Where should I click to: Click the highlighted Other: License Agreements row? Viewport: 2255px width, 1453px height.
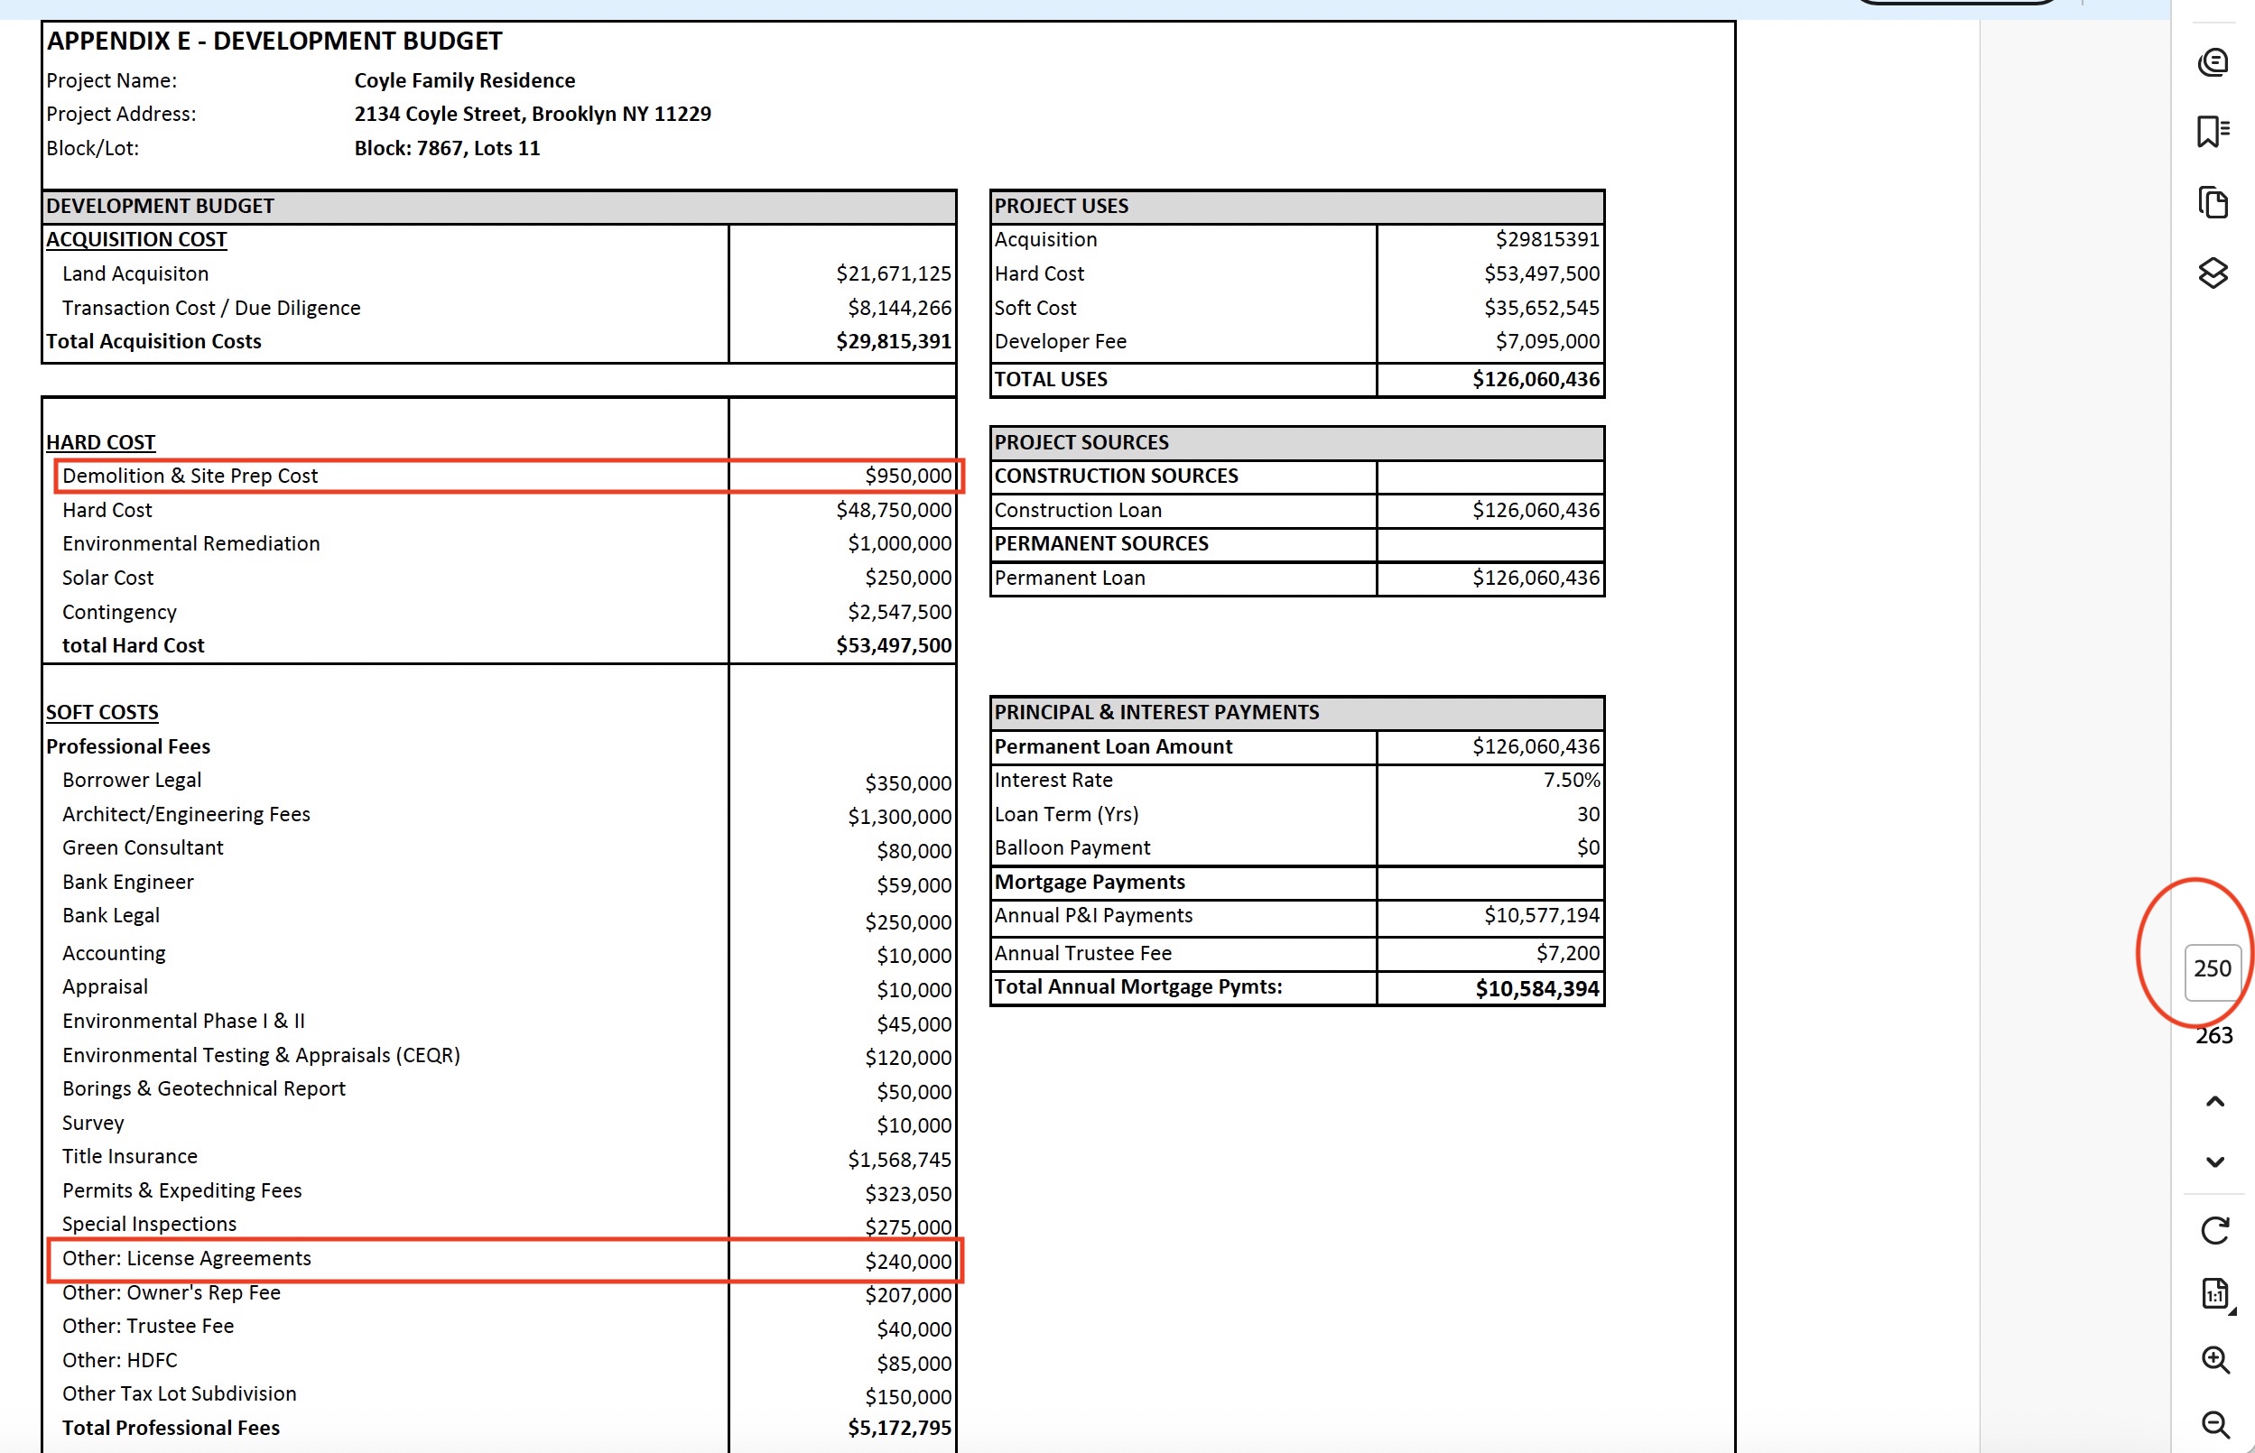coord(505,1260)
